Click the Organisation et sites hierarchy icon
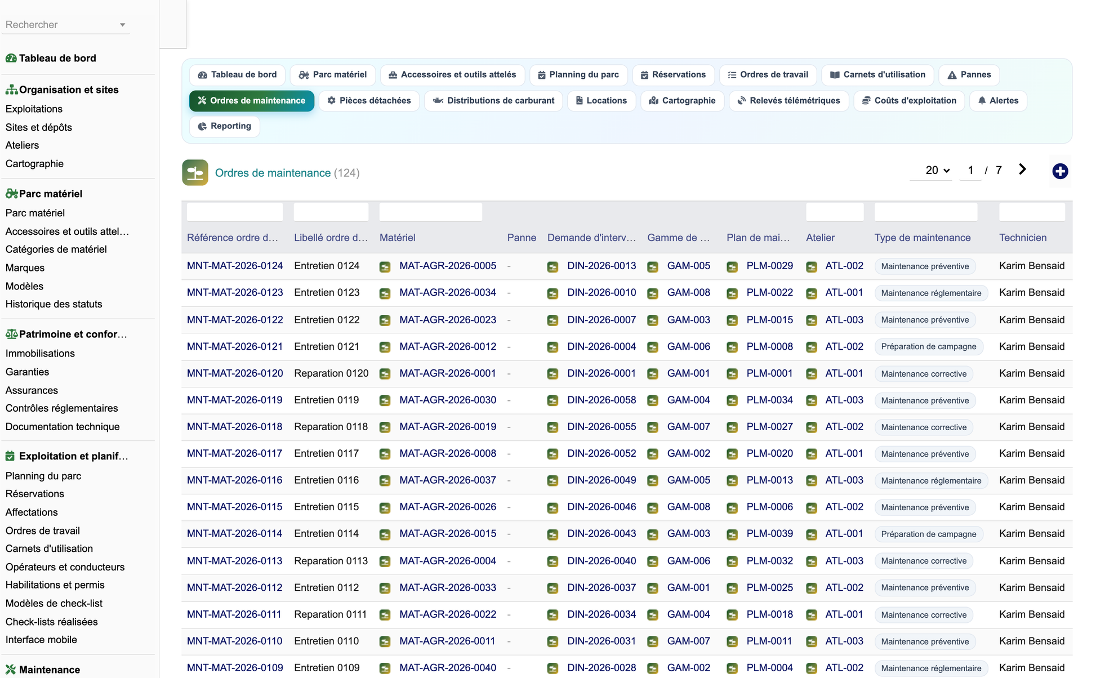Screen dimensions: 1096x678 (x=11, y=90)
